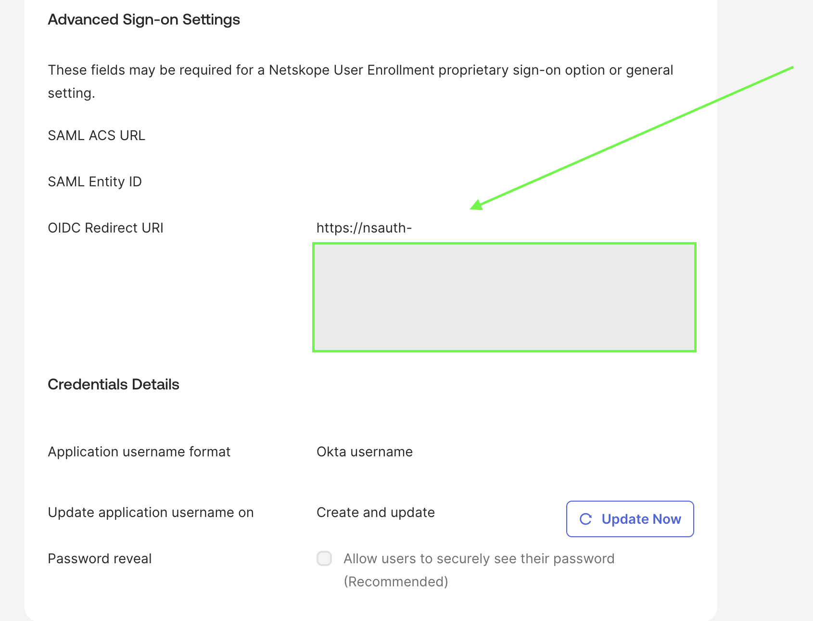Enable the Password reveal checkbox
The width and height of the screenshot is (813, 621).
pyautogui.click(x=324, y=558)
